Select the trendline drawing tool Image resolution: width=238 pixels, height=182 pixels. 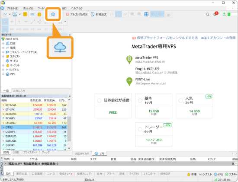(33, 22)
